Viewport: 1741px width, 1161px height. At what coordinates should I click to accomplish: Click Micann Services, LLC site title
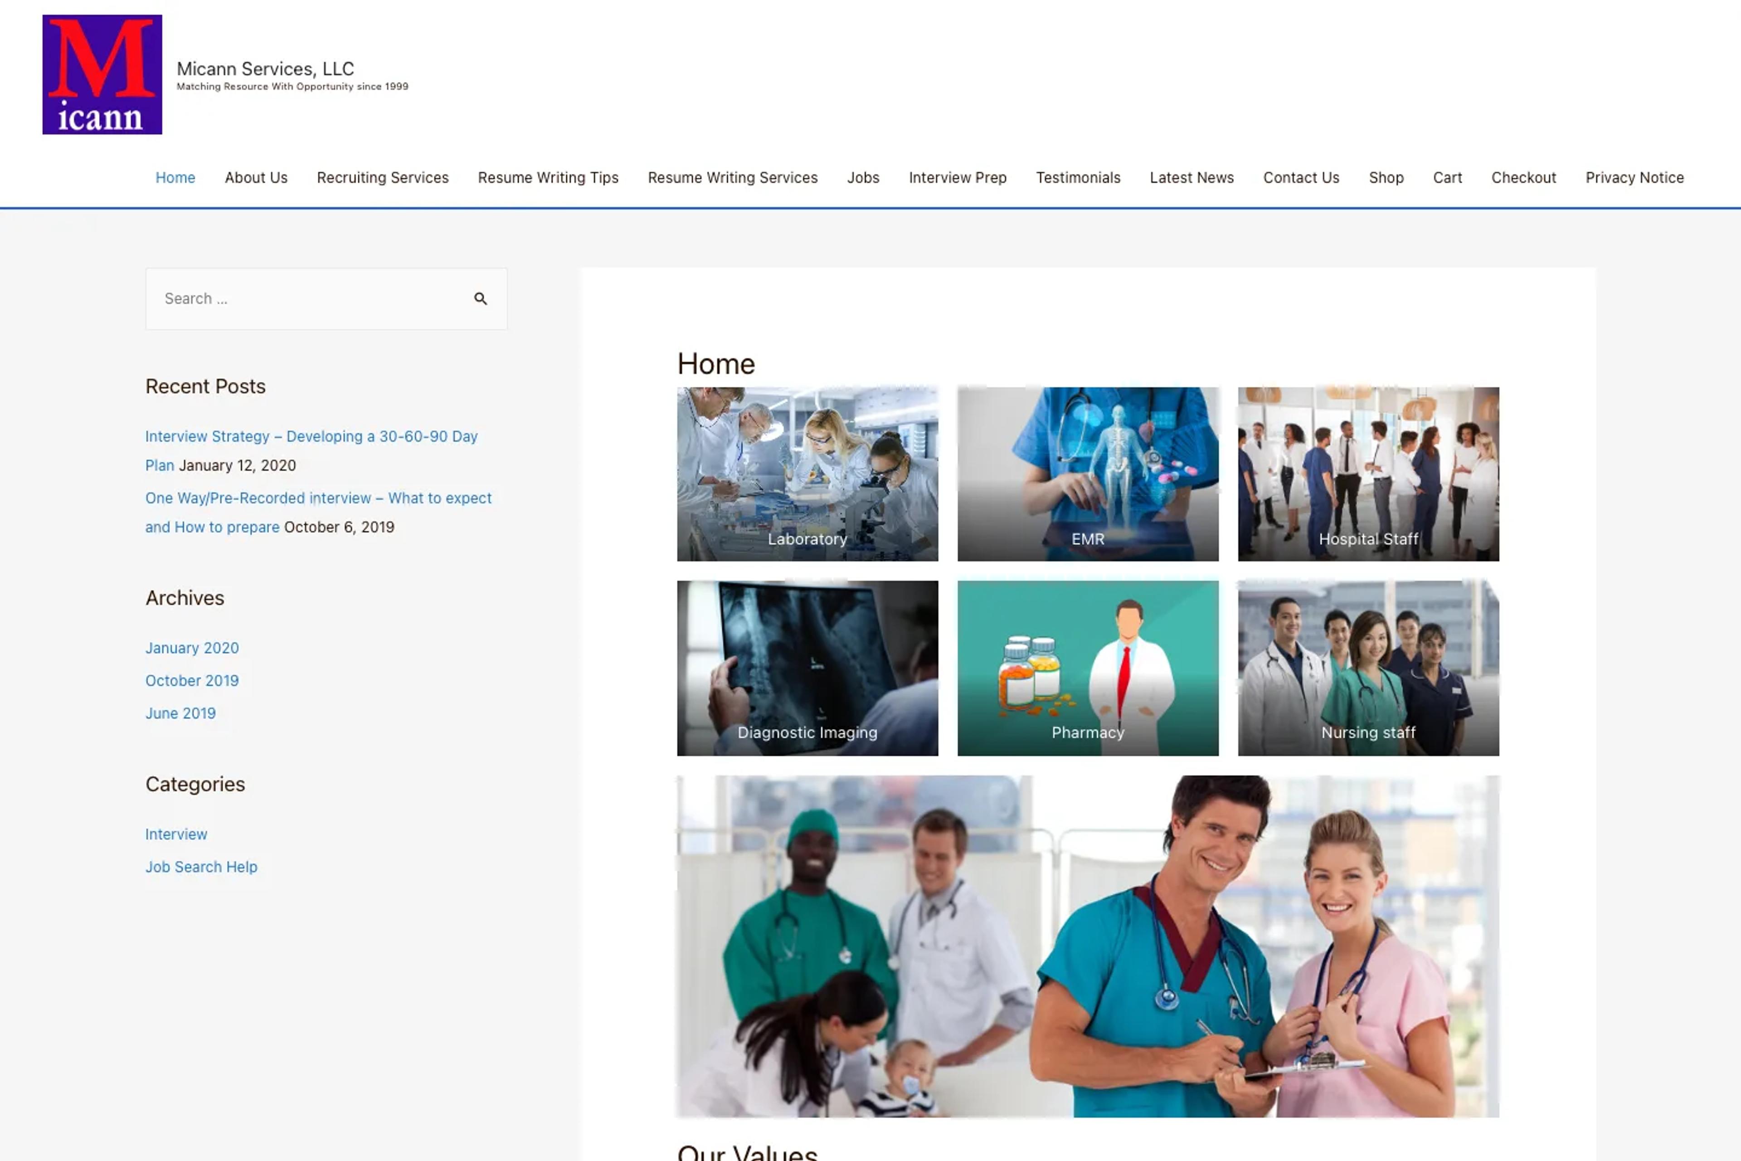point(265,69)
